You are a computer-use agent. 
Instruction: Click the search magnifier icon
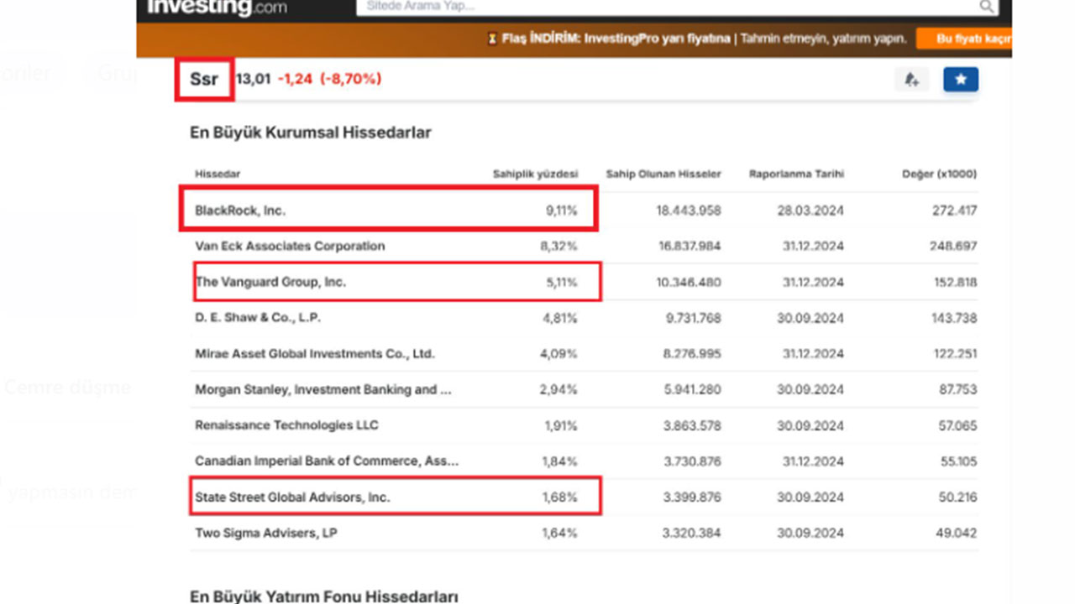click(987, 7)
